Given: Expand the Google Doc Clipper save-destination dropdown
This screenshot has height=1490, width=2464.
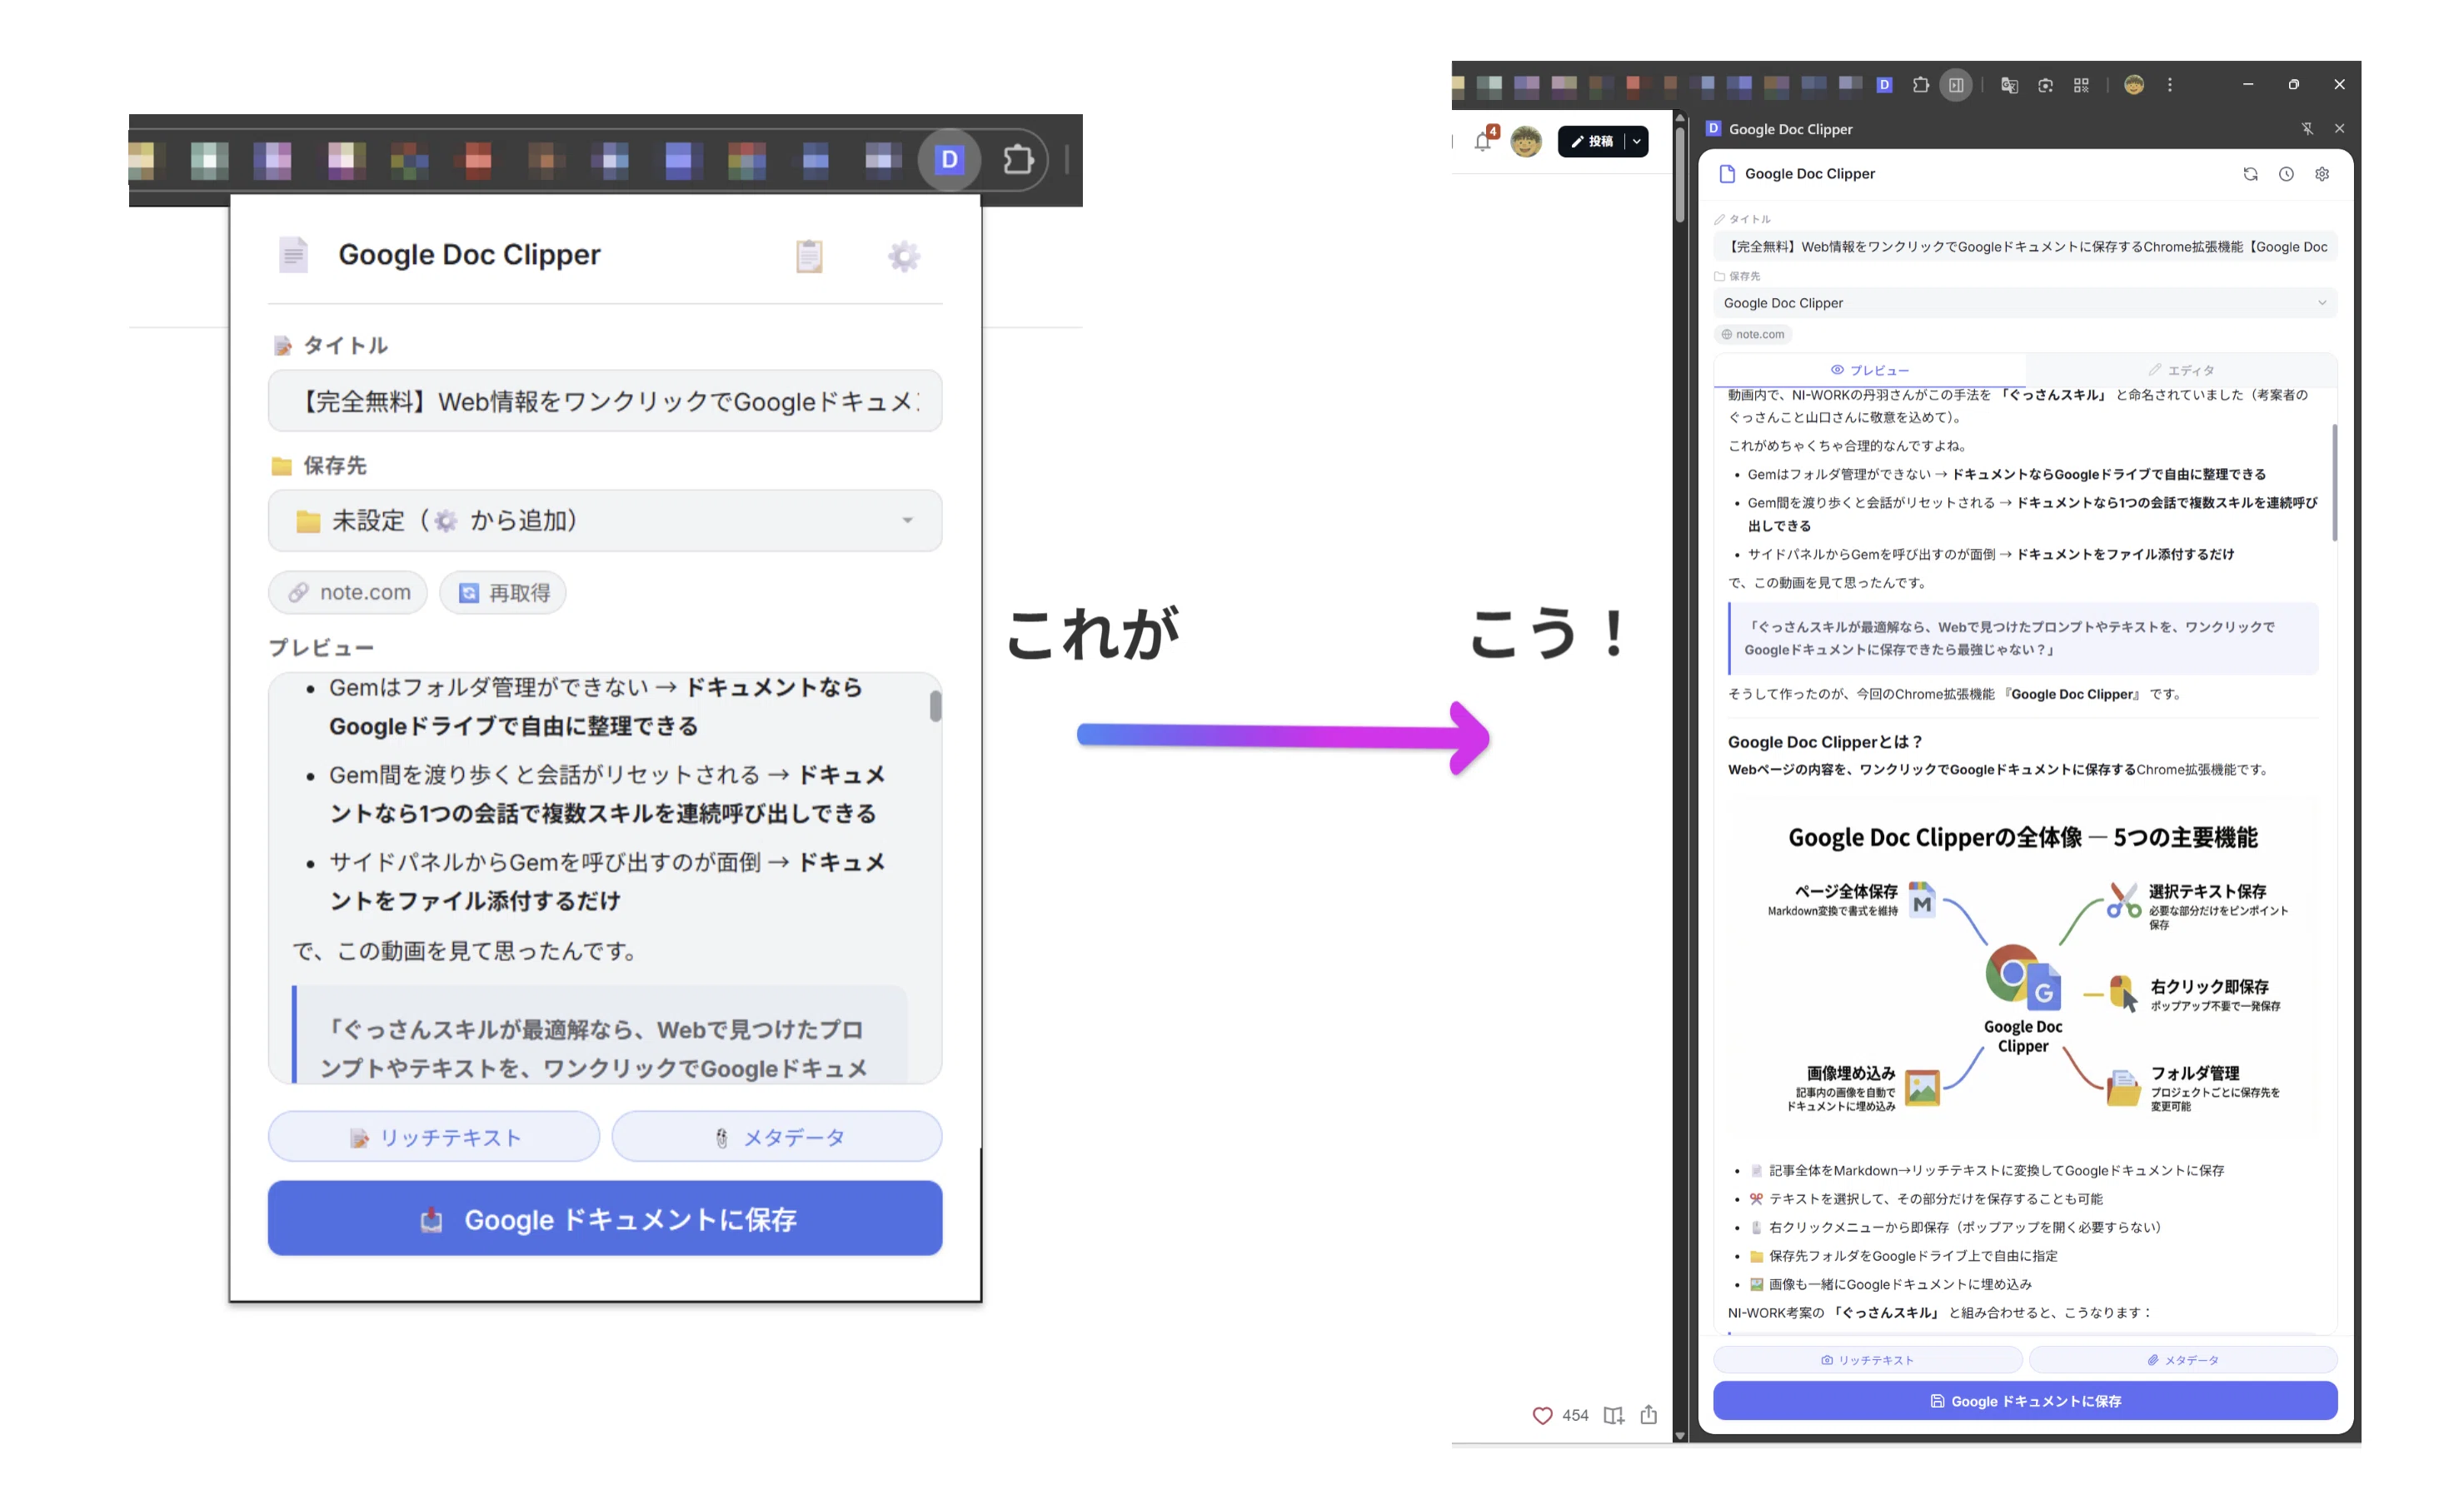Looking at the screenshot, I should tap(2025, 303).
